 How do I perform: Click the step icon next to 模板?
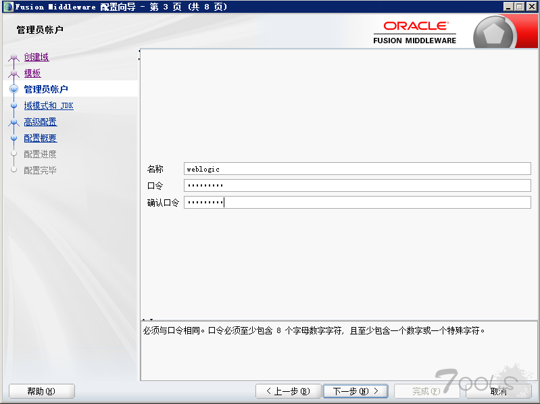click(14, 74)
